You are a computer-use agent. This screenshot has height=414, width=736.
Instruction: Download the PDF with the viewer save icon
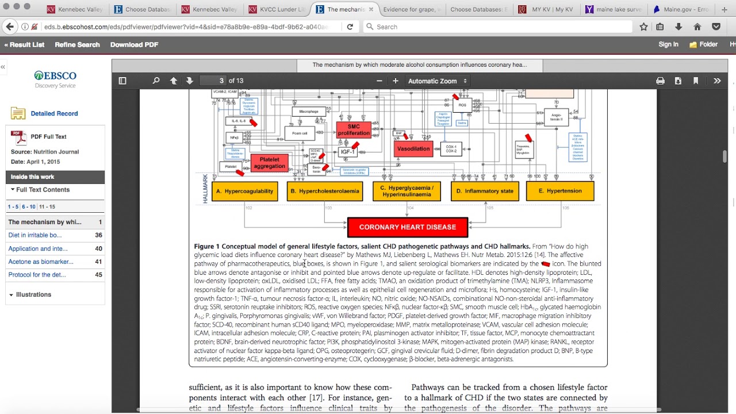coord(678,81)
